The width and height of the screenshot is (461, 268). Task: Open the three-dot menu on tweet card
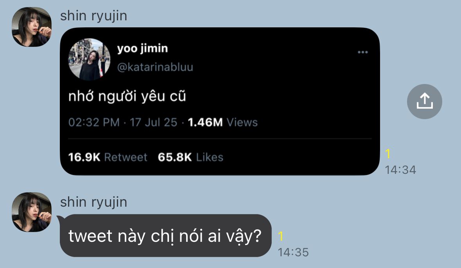point(362,52)
